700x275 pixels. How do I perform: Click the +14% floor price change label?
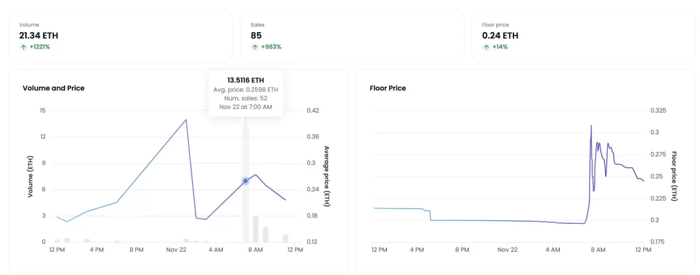(500, 47)
